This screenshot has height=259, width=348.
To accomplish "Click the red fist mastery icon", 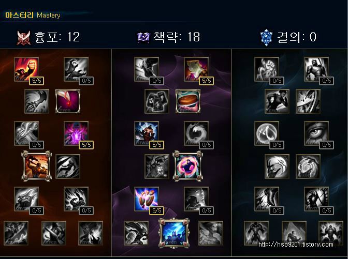I will point(26,69).
